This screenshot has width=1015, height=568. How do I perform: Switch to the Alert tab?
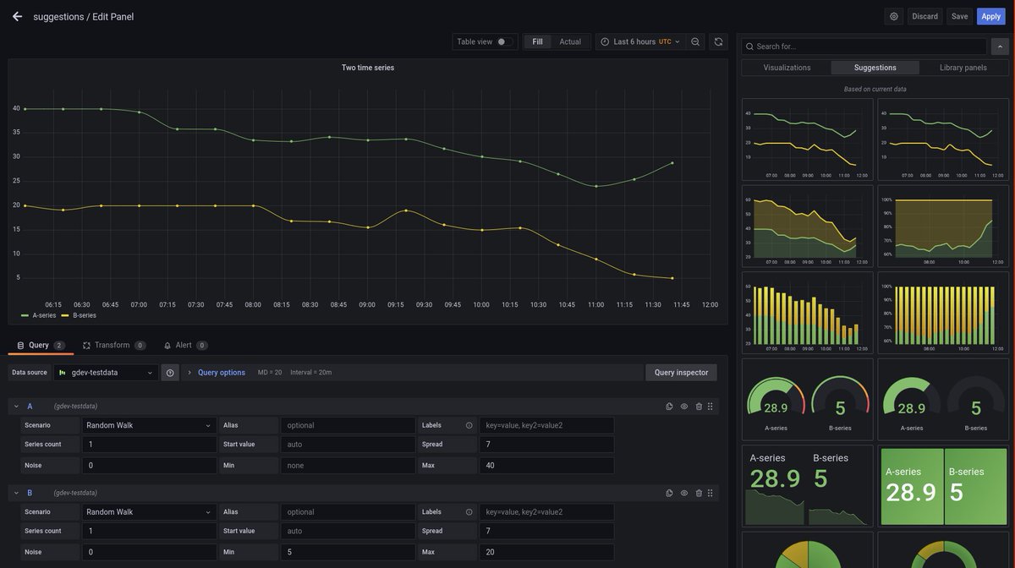186,346
